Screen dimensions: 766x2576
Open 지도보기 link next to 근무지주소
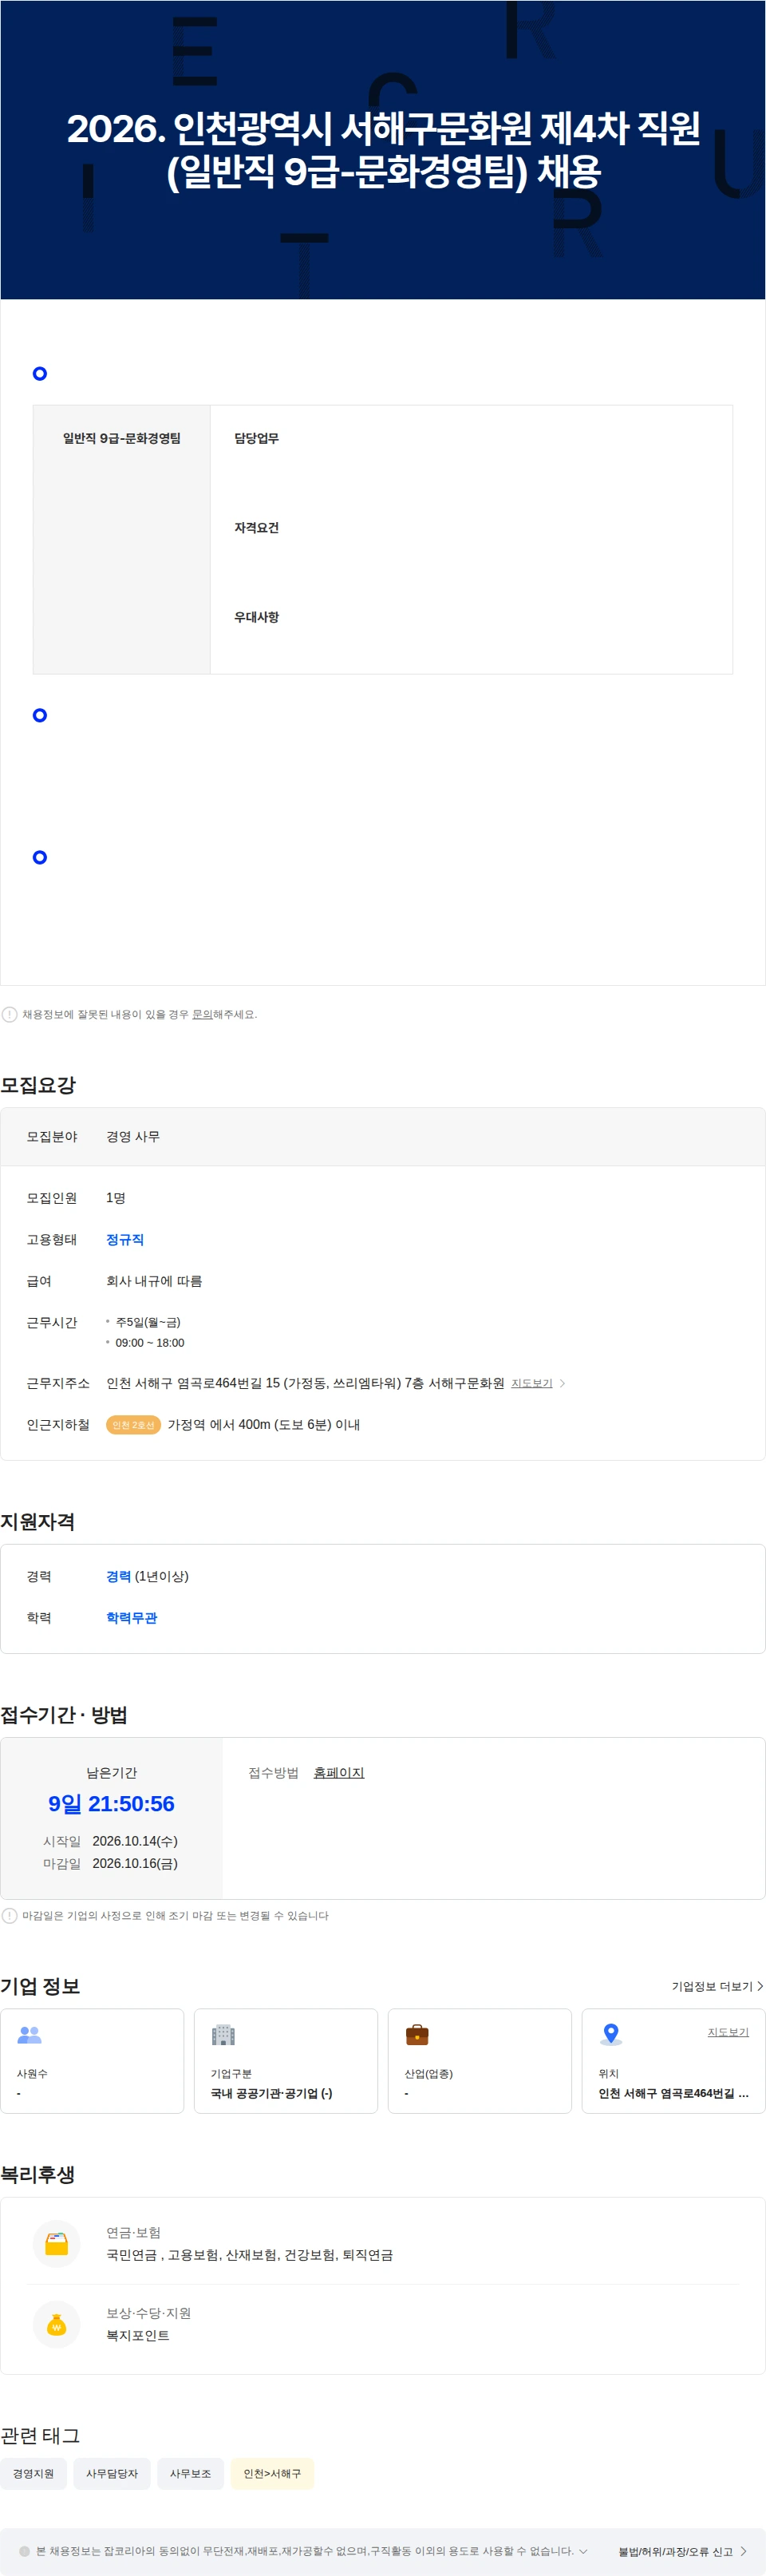tap(531, 1383)
